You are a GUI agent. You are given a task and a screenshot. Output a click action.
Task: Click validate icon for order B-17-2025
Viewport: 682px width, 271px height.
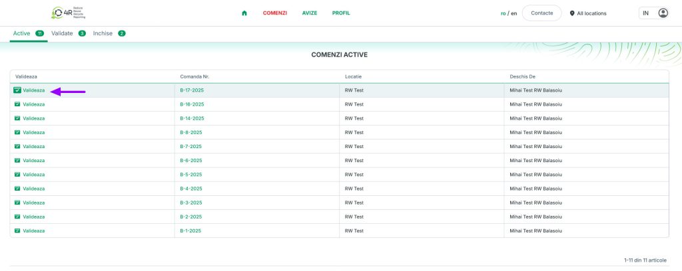pos(17,90)
